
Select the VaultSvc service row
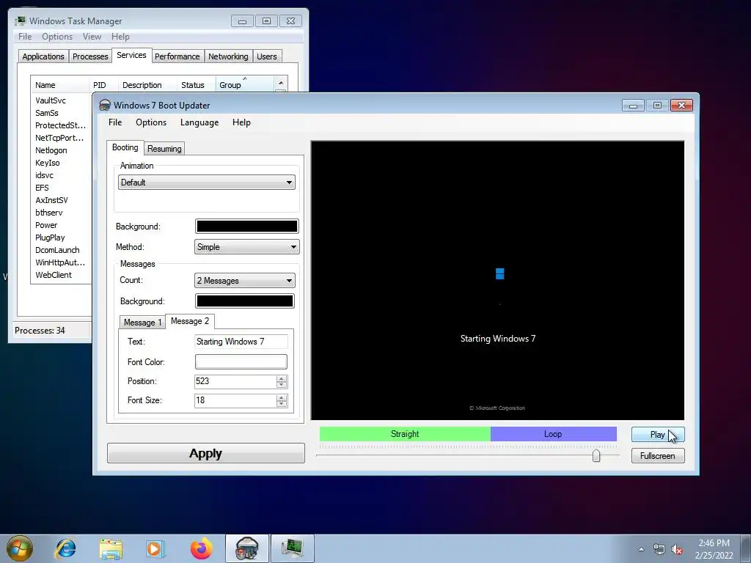[x=62, y=100]
